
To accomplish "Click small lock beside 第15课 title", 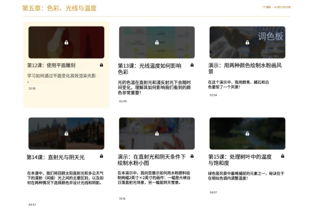I will coord(282,156).
